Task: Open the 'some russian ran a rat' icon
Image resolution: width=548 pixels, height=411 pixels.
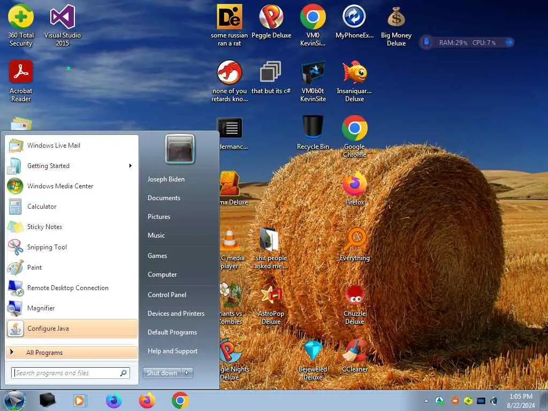Action: 229,25
